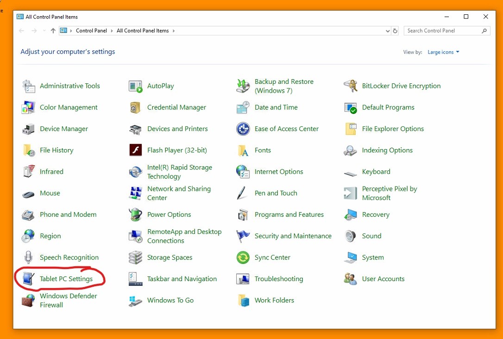Click the Ease of Access Center icon
This screenshot has width=503, height=339.
coord(243,129)
